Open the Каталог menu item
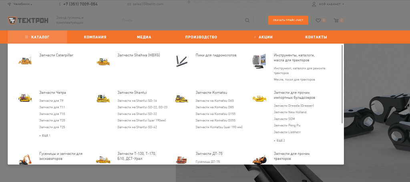Viewport: 410px width, 182px height. 37,37
